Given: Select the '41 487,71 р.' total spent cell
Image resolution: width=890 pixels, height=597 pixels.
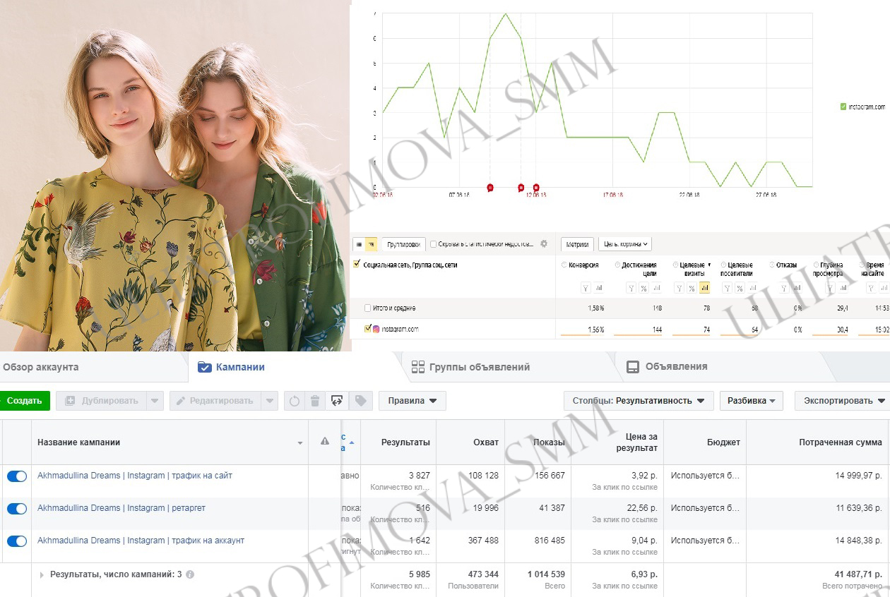Looking at the screenshot, I should point(858,574).
